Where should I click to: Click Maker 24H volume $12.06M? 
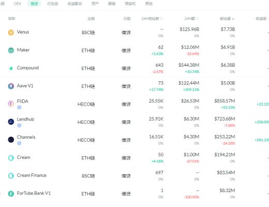190,47
